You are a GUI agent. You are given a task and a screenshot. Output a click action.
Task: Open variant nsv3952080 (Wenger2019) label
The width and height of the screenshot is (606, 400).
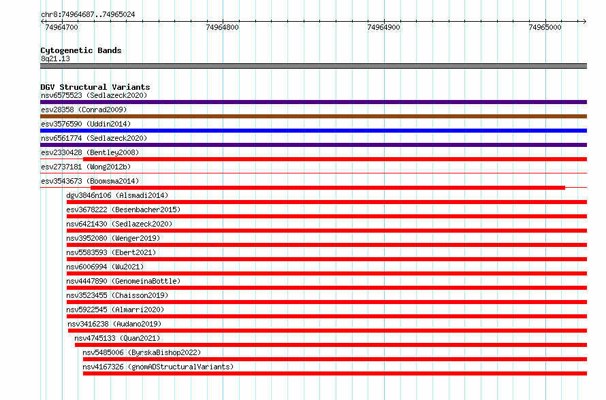[x=113, y=238]
